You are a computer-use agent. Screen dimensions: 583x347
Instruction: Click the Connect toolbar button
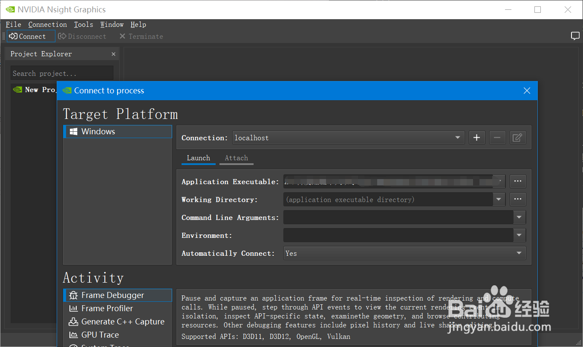(31, 36)
